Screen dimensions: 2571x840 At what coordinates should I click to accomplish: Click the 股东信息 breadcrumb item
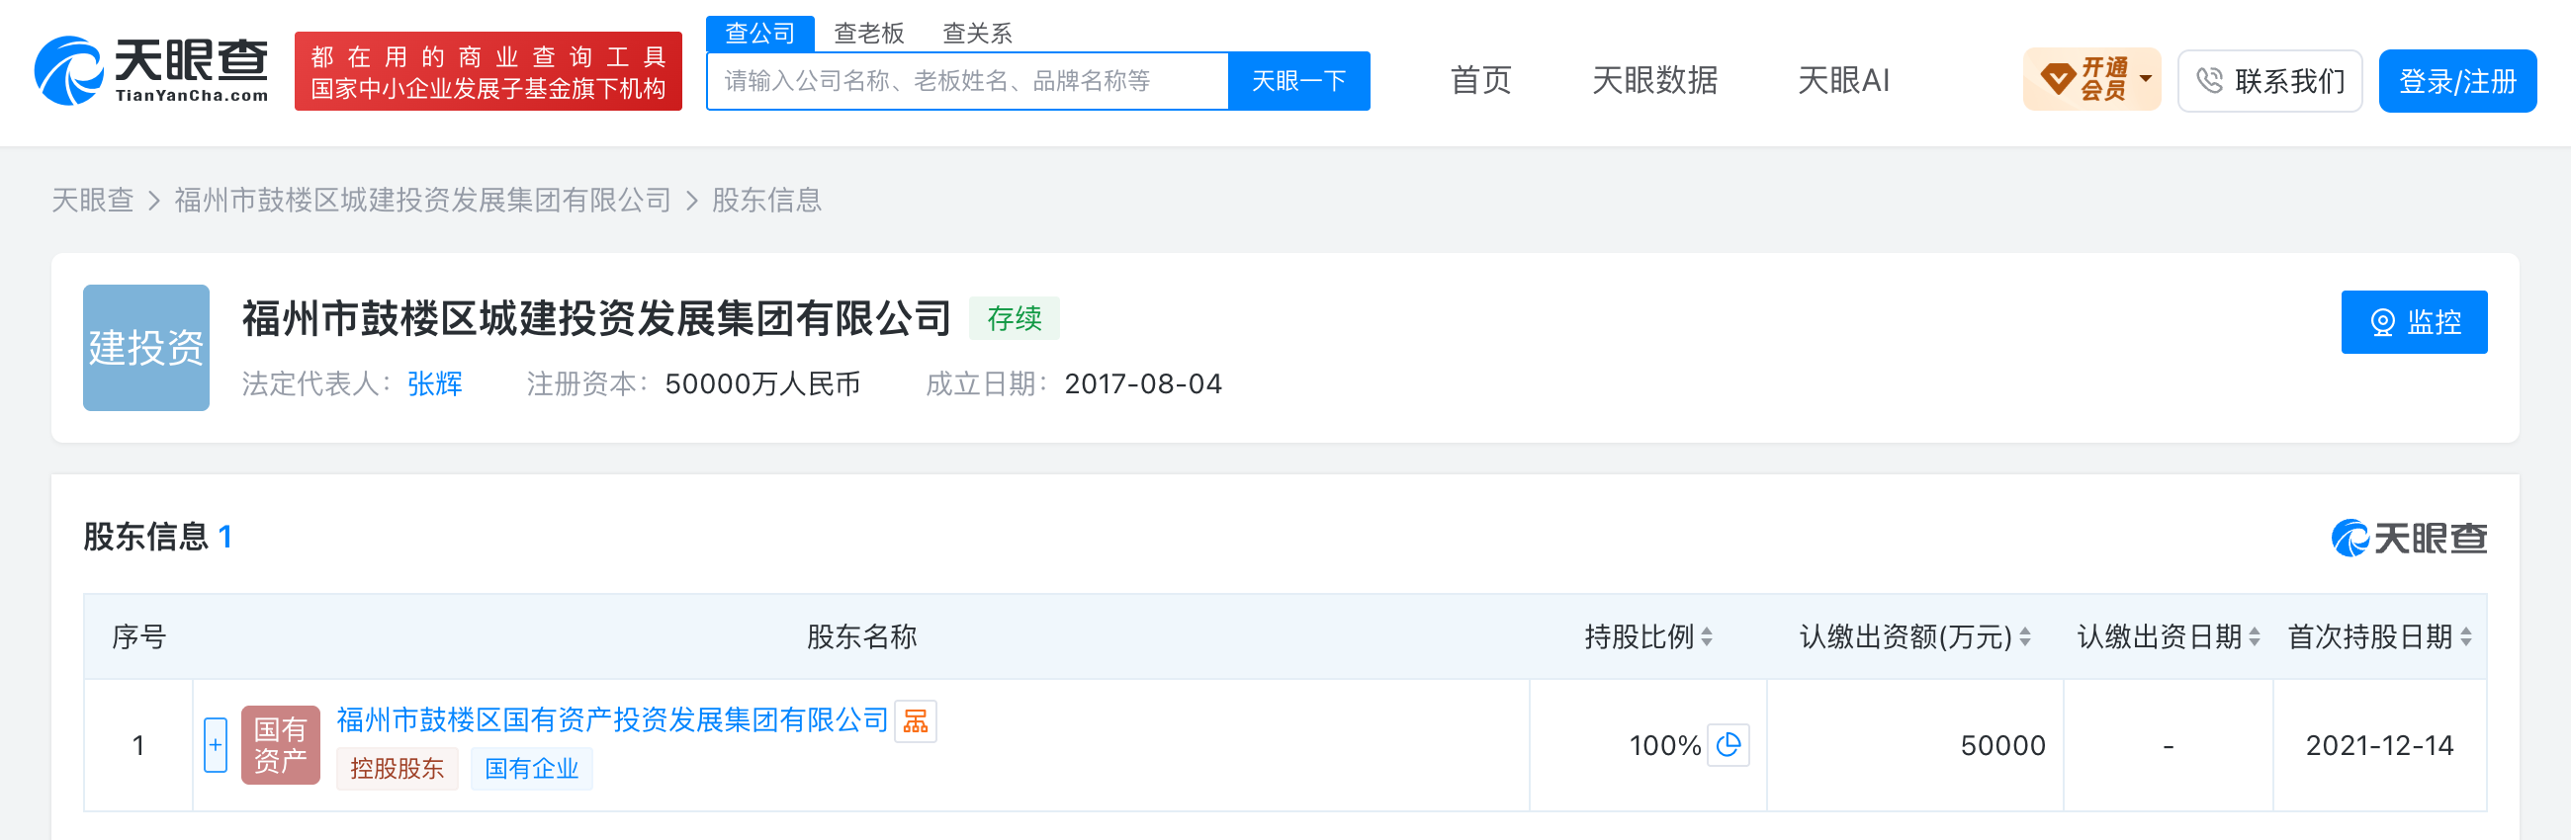tap(766, 200)
